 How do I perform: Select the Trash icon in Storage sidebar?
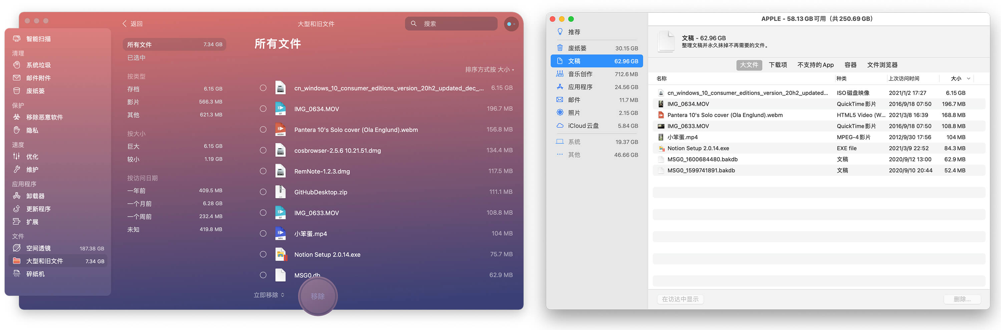coord(560,48)
